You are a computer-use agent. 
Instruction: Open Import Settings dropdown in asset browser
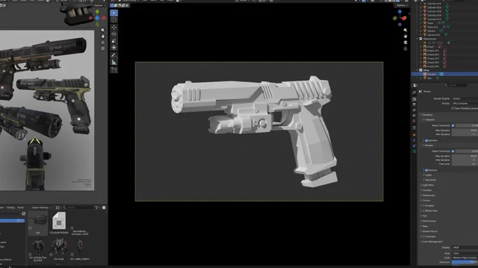(x=41, y=208)
